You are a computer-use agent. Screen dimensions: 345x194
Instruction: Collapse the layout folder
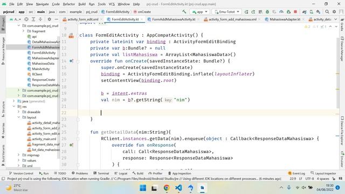[19, 117]
